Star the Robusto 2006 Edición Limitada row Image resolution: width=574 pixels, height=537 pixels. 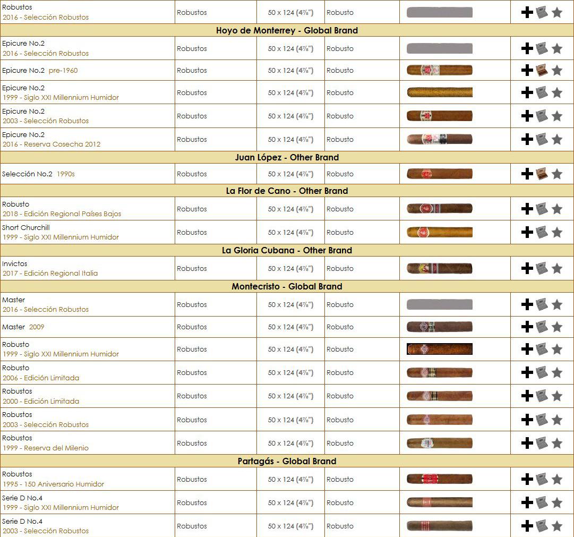coord(557,372)
